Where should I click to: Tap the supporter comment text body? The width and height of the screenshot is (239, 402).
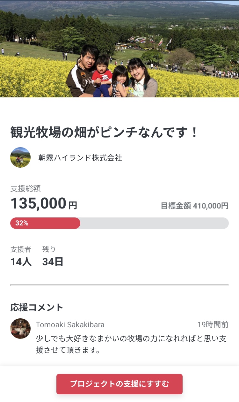(x=131, y=344)
